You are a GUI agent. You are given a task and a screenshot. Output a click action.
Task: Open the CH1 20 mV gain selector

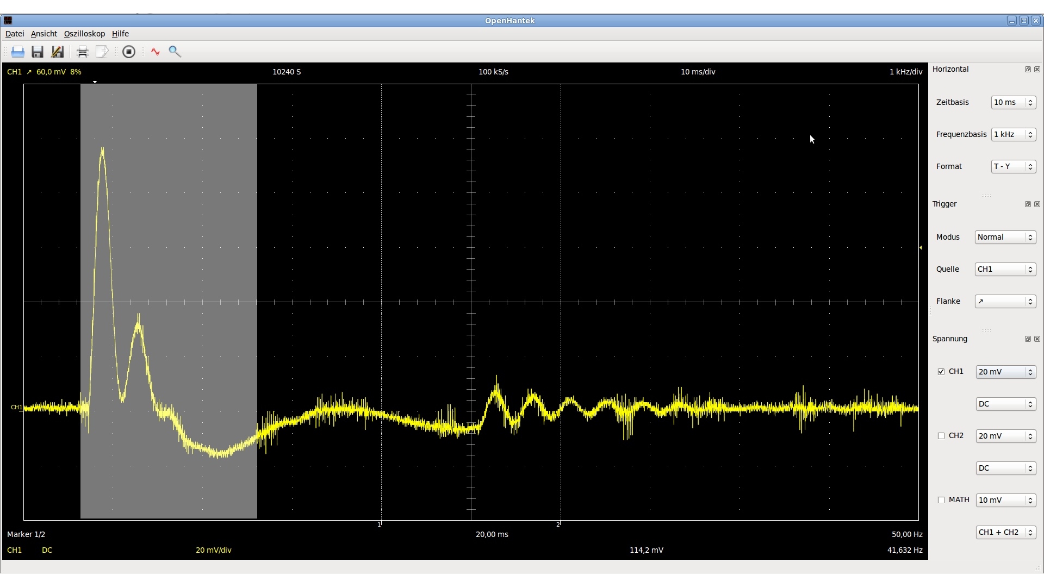(1005, 372)
